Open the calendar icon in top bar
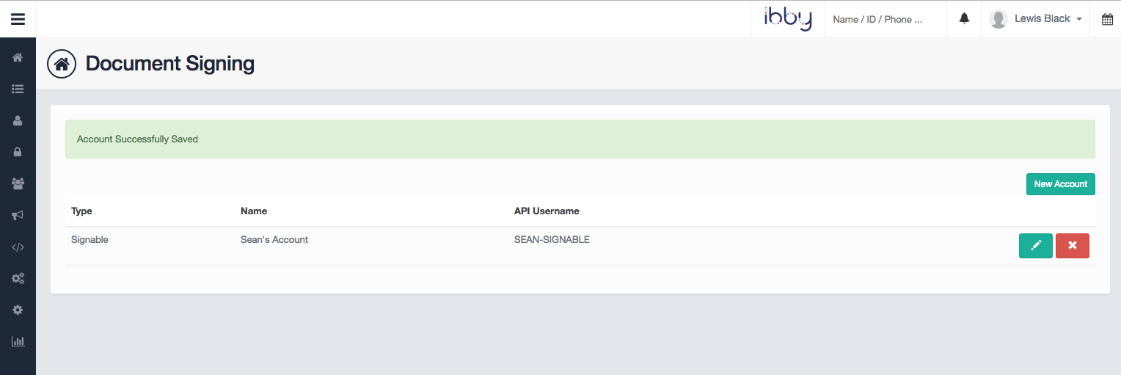The height and width of the screenshot is (375, 1121). pos(1108,20)
